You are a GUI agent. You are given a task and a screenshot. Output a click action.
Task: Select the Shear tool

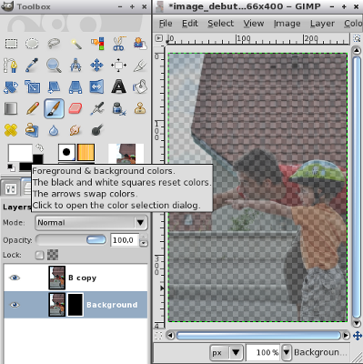(x=54, y=87)
